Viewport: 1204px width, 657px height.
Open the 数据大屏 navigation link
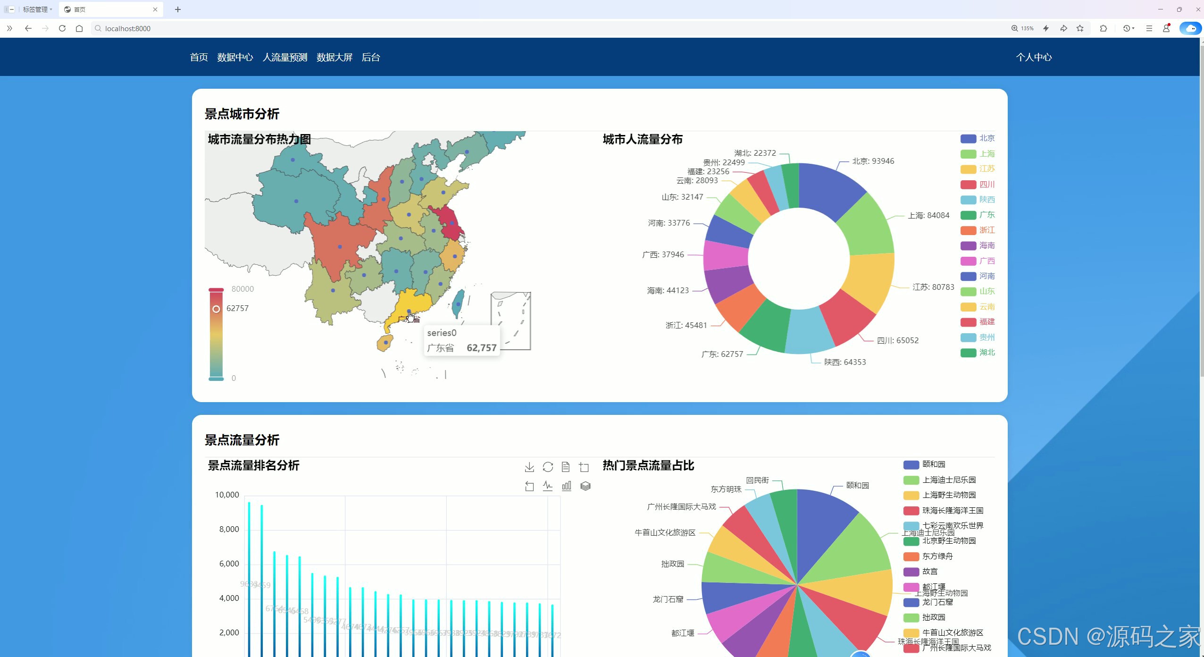334,57
